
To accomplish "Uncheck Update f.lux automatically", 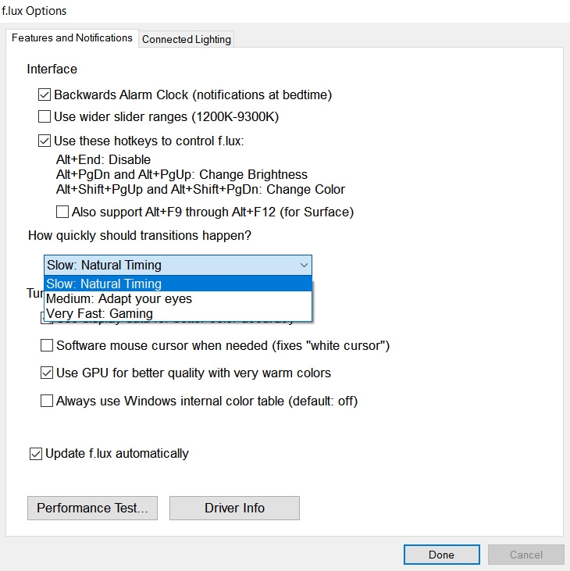I will tap(36, 454).
